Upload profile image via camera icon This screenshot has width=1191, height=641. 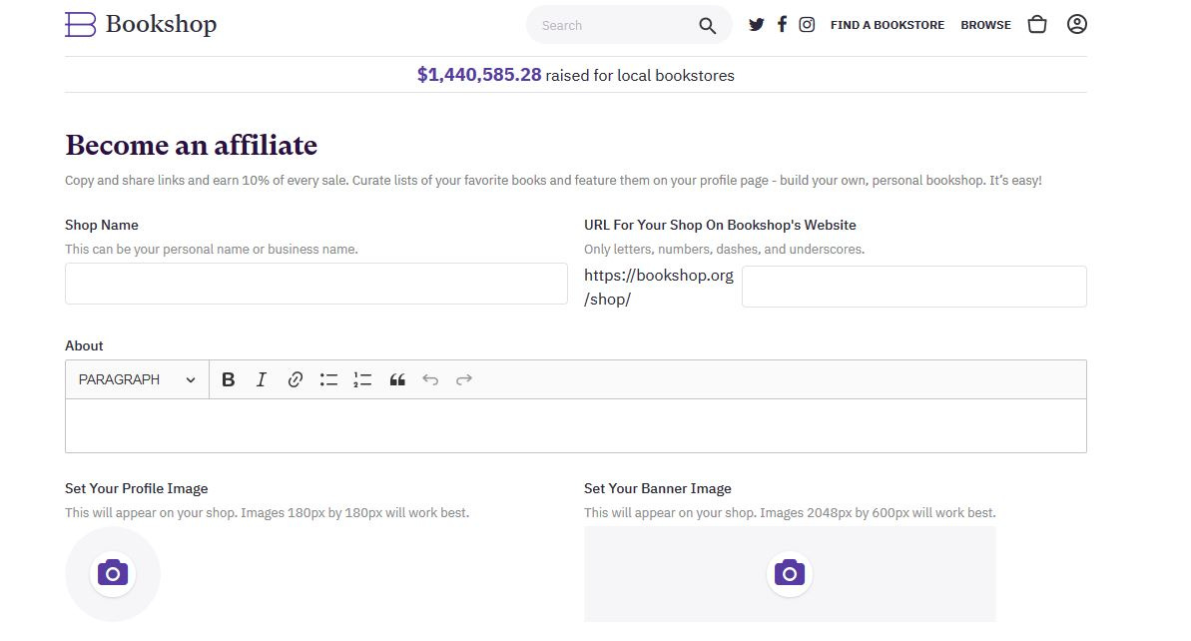pyautogui.click(x=113, y=573)
